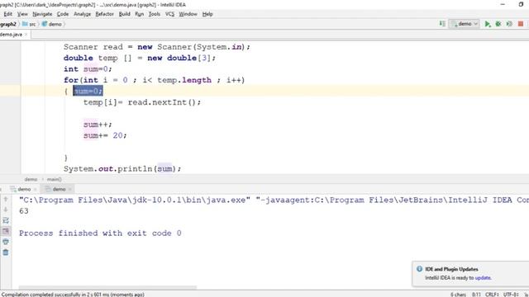Click the 6 chars selection indicator
The image size is (529, 297).
point(458,295)
